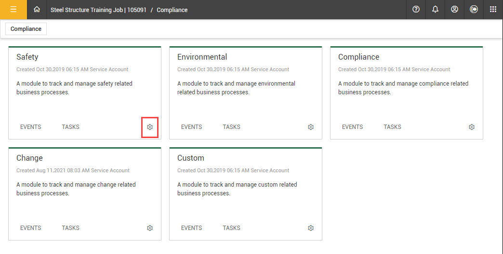Open EVENTS in the Safety card
Screen dimensions: 503x254
[x=31, y=127]
